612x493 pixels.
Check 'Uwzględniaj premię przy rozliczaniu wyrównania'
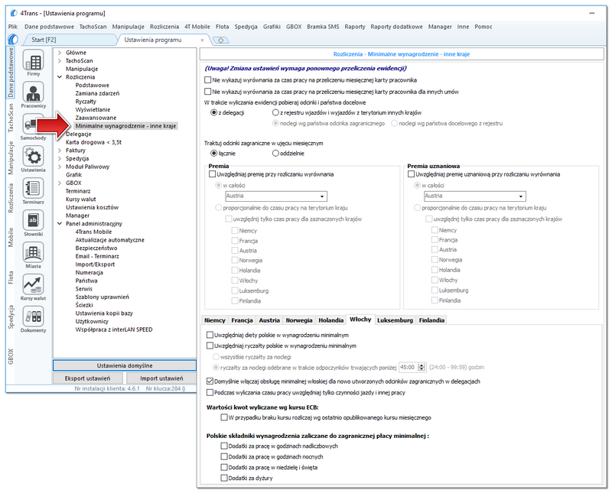pos(213,174)
